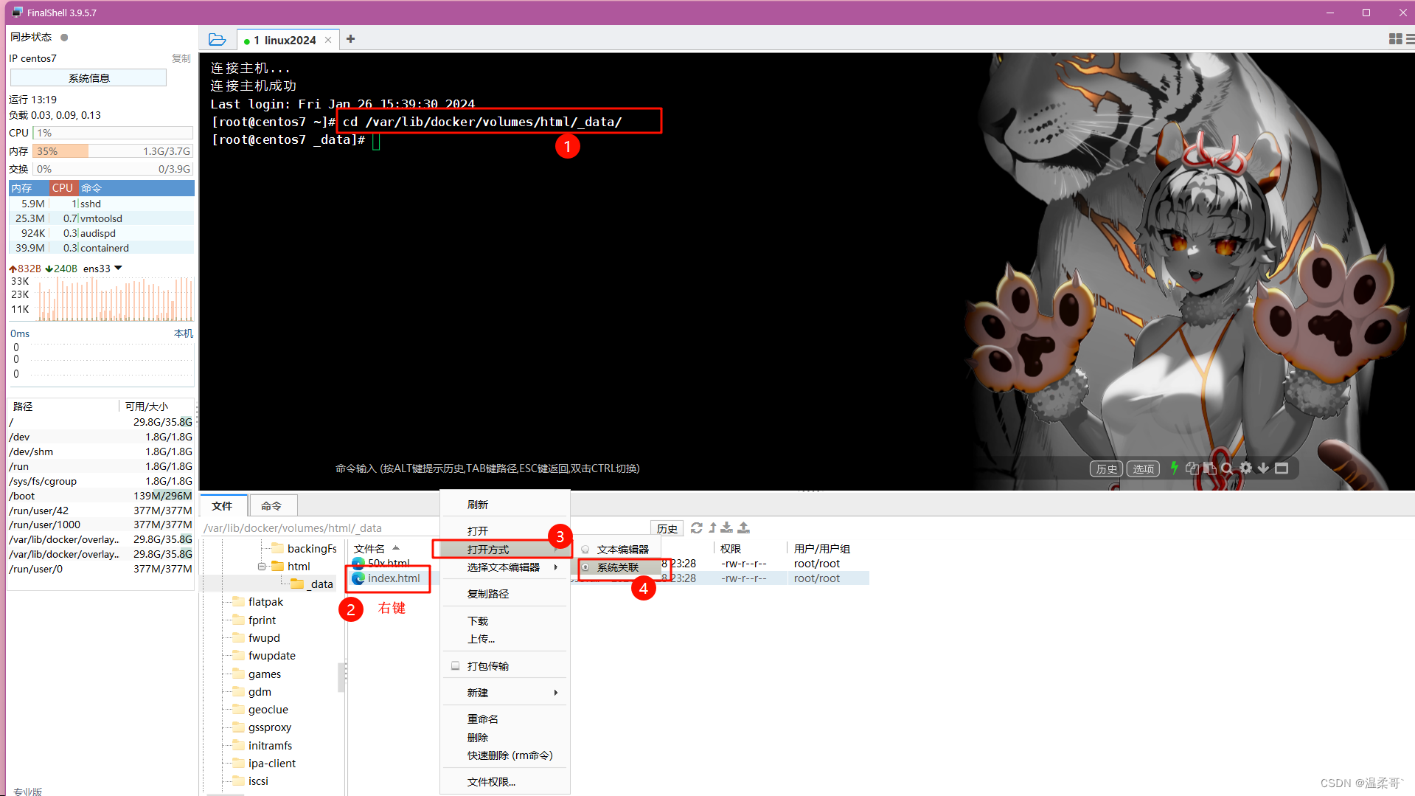Click the FinalShell app title icon
The width and height of the screenshot is (1415, 796).
(17, 12)
